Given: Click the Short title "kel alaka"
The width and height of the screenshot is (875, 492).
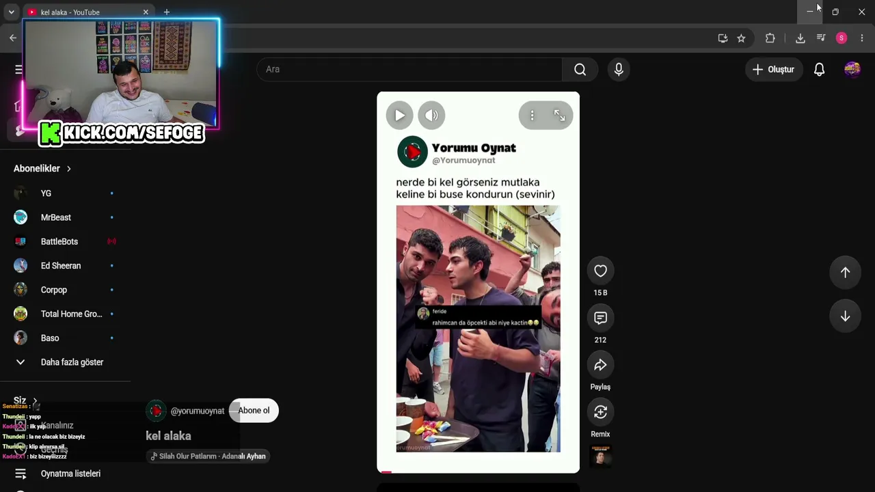Looking at the screenshot, I should (x=168, y=436).
